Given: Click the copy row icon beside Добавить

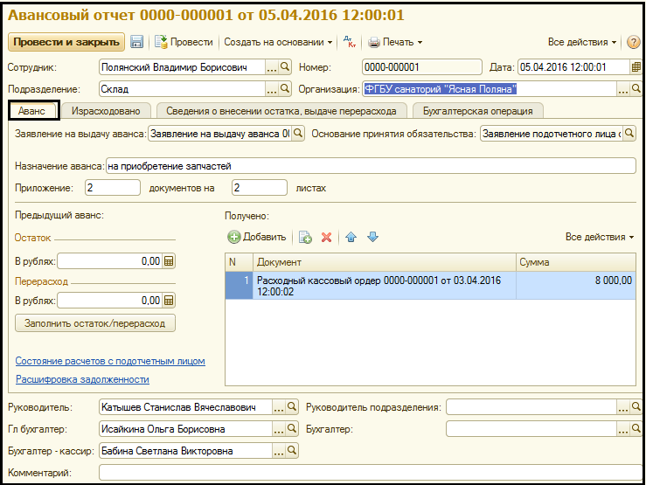Looking at the screenshot, I should tap(305, 237).
